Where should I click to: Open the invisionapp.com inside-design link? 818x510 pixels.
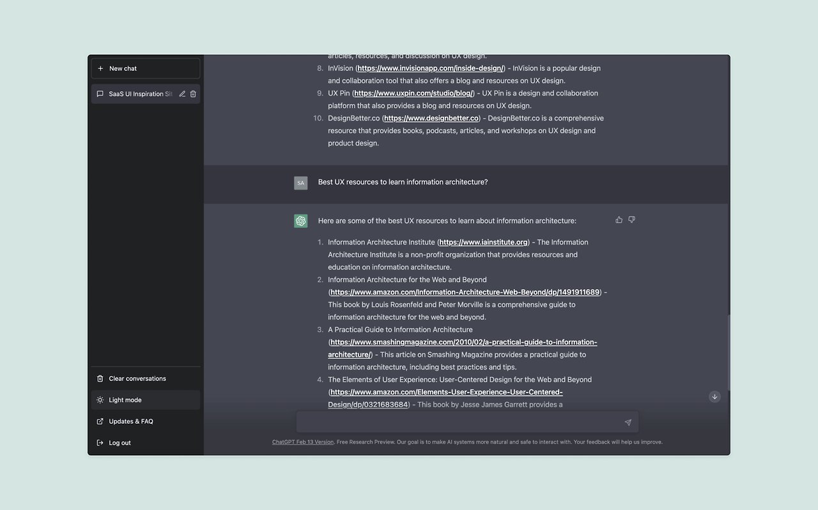click(x=431, y=68)
